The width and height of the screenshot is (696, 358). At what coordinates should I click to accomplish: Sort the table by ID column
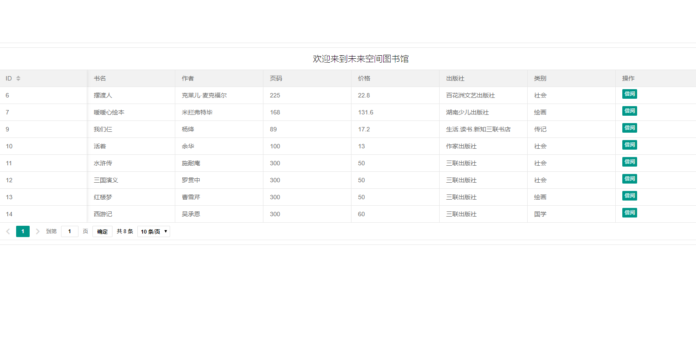point(18,78)
